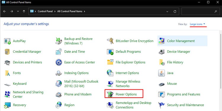Screen dimensions: 222x111
Task: Select the Color Management icon
Action: [x=162, y=41]
